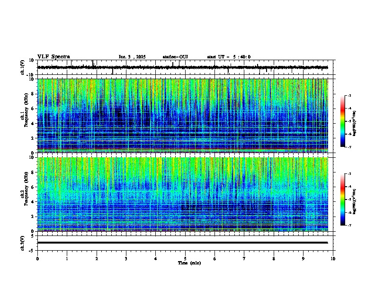375x290 pixels.
Task: Click the ch.2 spectrogram color scale bar
Action: pyautogui.click(x=343, y=199)
